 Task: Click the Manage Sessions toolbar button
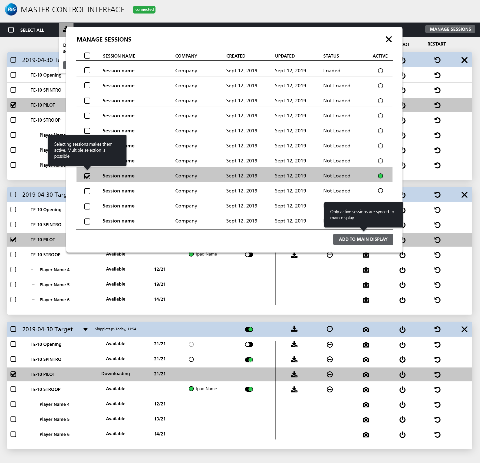450,29
